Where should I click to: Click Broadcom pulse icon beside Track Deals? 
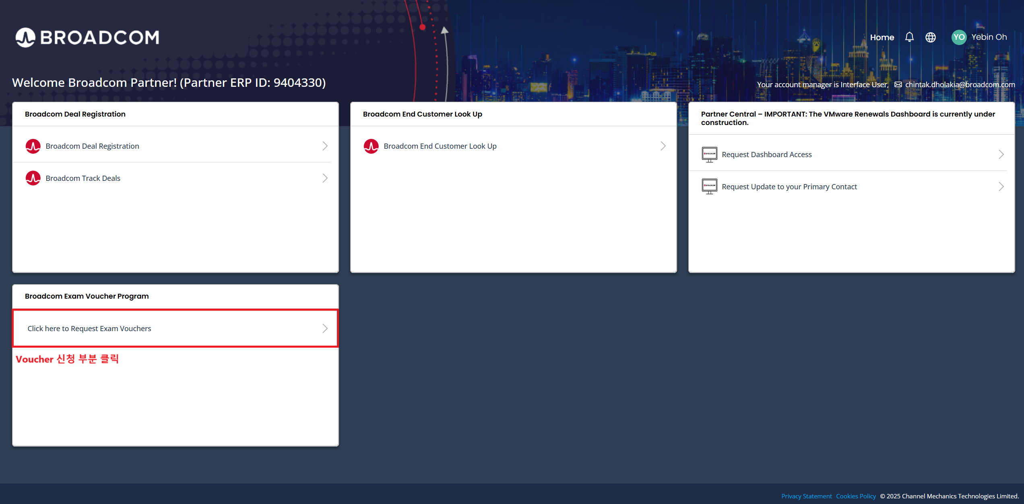coord(33,178)
